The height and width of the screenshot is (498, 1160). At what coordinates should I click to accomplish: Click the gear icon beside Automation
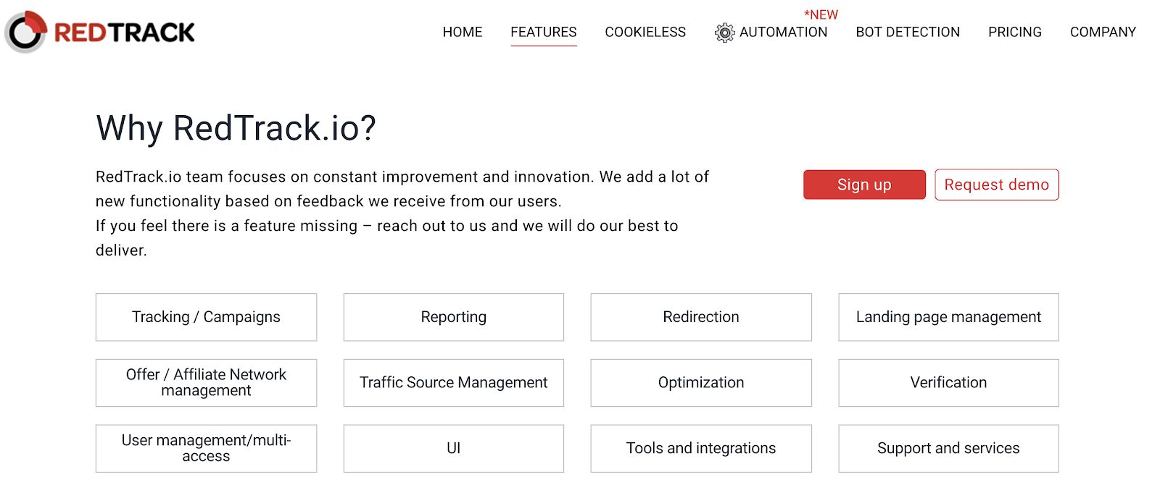[724, 33]
